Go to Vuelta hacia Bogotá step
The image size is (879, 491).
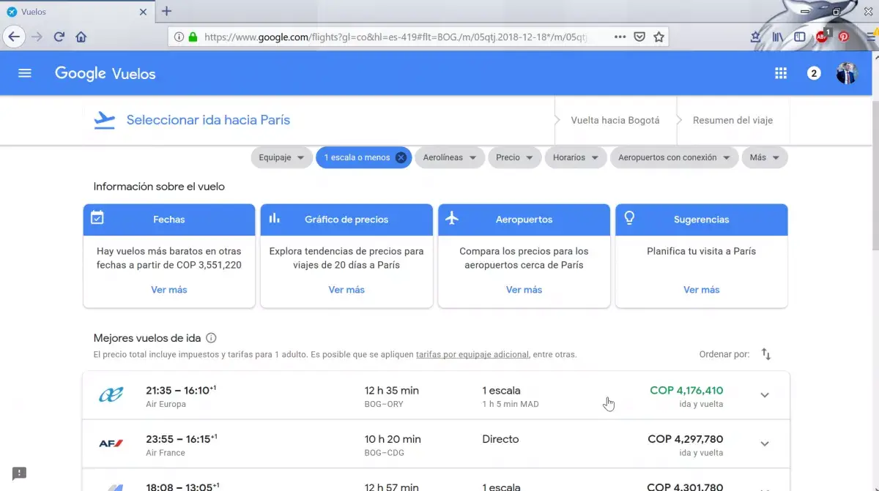(615, 120)
